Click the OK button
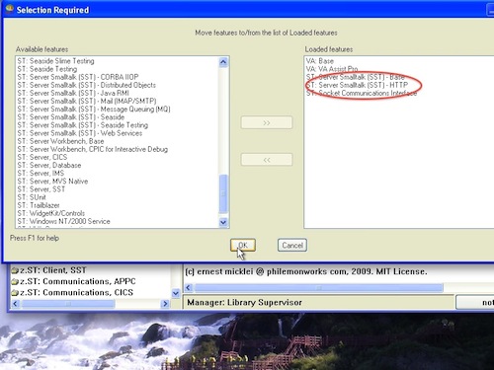This screenshot has height=370, width=494. (x=243, y=245)
